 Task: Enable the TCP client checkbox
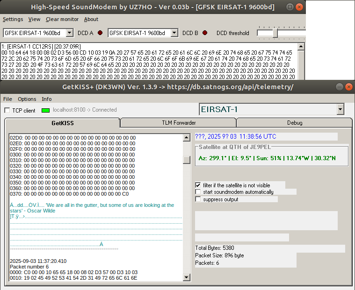pos(7,110)
